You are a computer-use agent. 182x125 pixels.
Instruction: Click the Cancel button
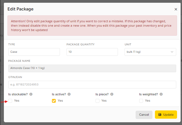(144, 115)
